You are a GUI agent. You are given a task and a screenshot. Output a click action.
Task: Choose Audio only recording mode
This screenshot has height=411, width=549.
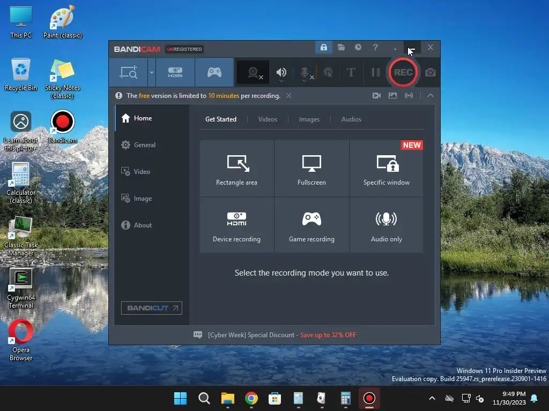tap(386, 225)
